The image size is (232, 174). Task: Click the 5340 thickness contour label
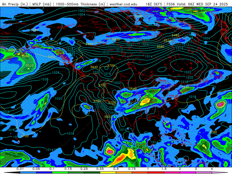(x=139, y=16)
